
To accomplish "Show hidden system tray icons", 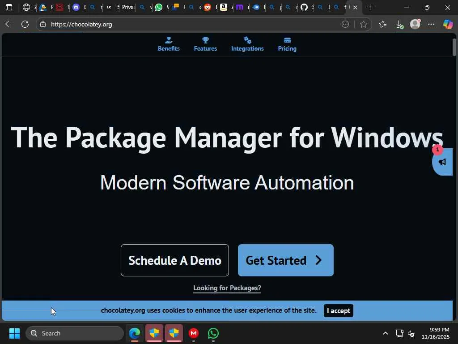I will (385, 333).
